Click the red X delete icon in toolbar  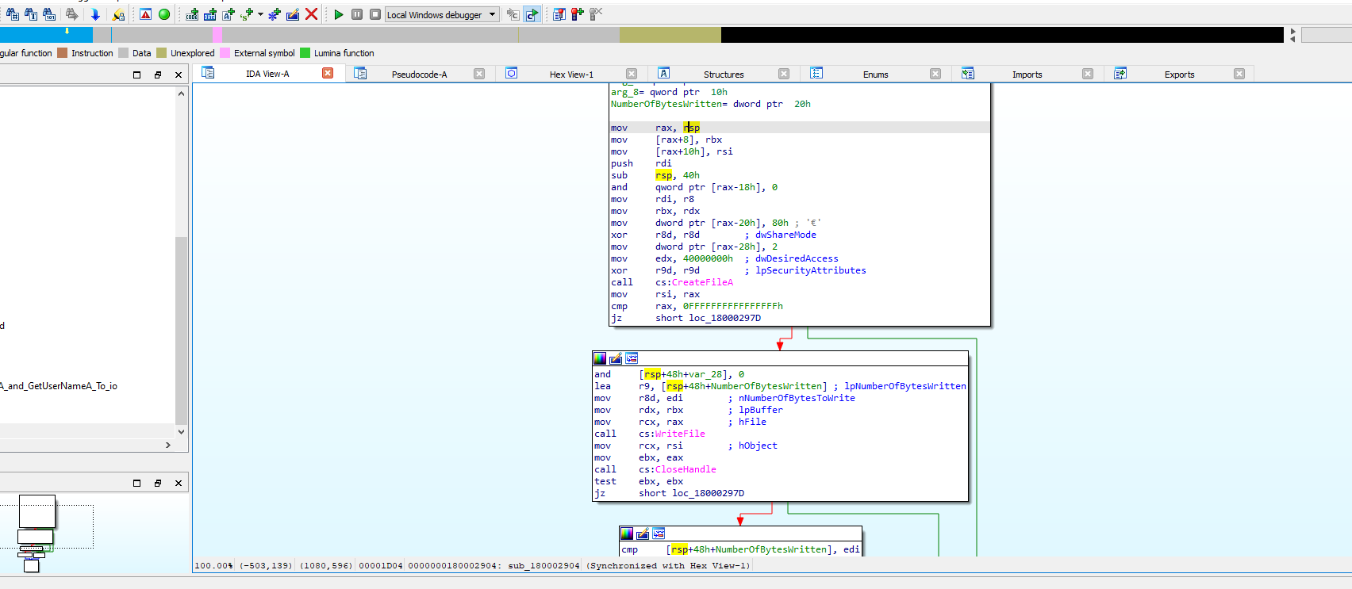pyautogui.click(x=312, y=14)
